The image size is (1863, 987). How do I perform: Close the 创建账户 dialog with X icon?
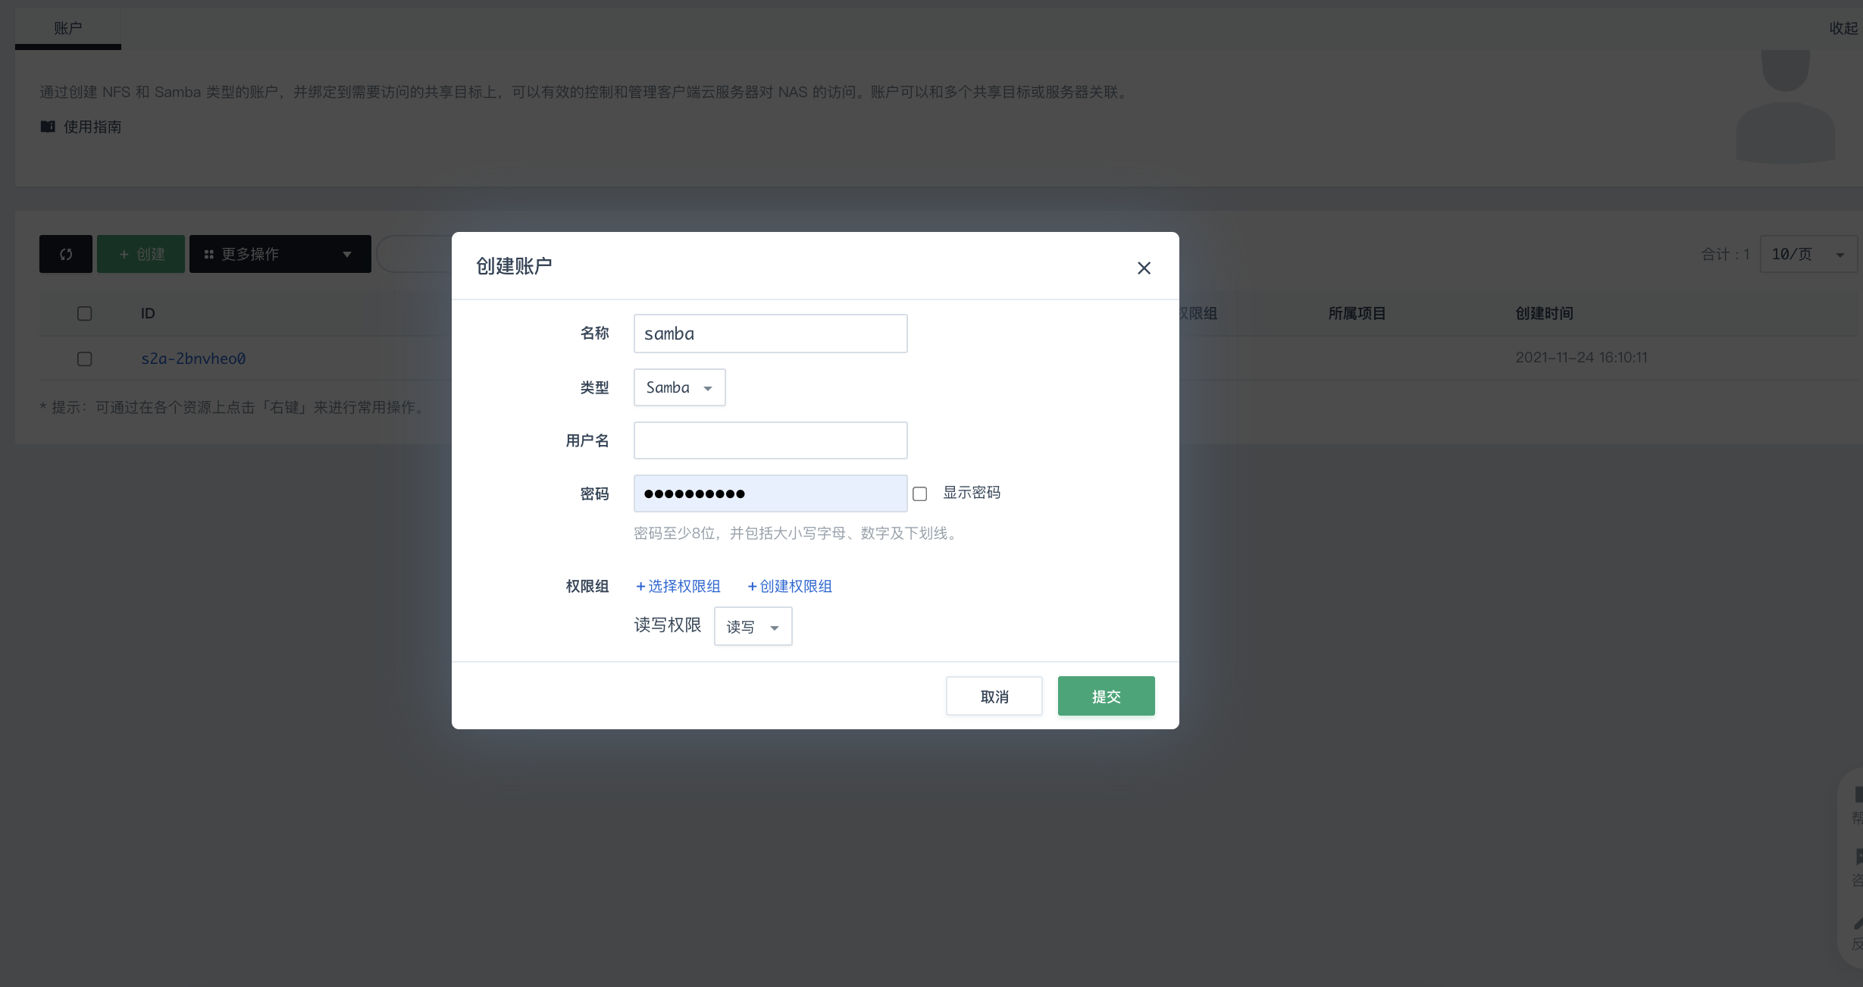click(x=1144, y=268)
